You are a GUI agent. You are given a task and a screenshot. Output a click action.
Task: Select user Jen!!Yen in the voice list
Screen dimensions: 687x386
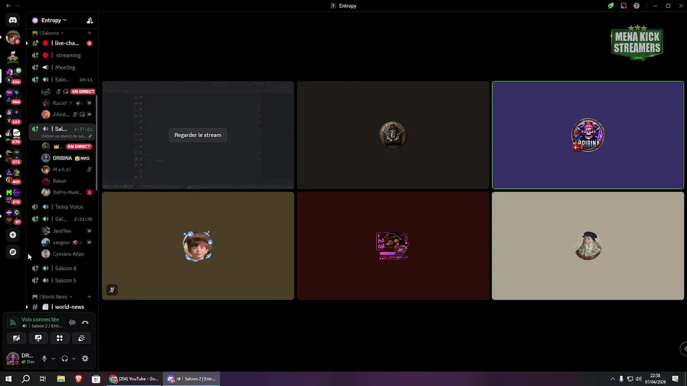pos(67,231)
